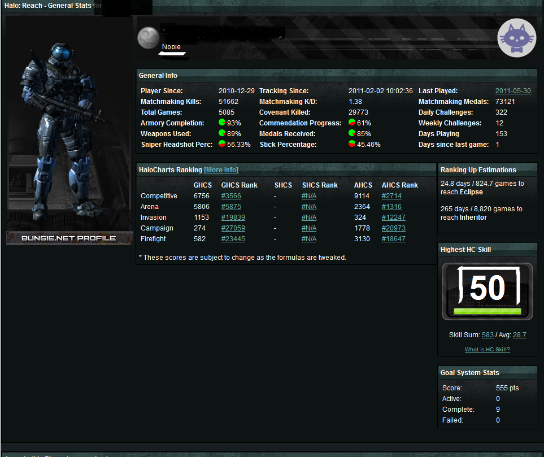Screen dimensions: 544x457
Task: Click the Weapons Used 89% pie icon
Action: point(222,133)
